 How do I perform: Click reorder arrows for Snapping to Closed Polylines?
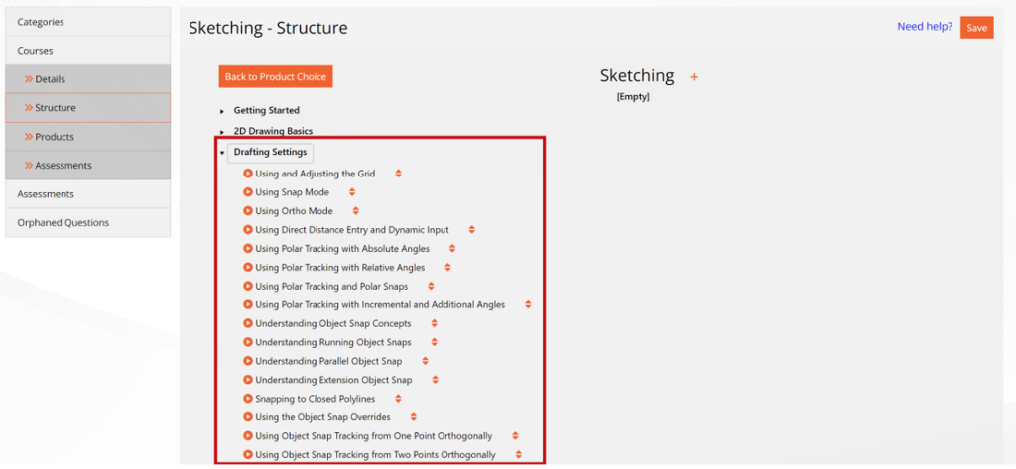[x=398, y=399]
